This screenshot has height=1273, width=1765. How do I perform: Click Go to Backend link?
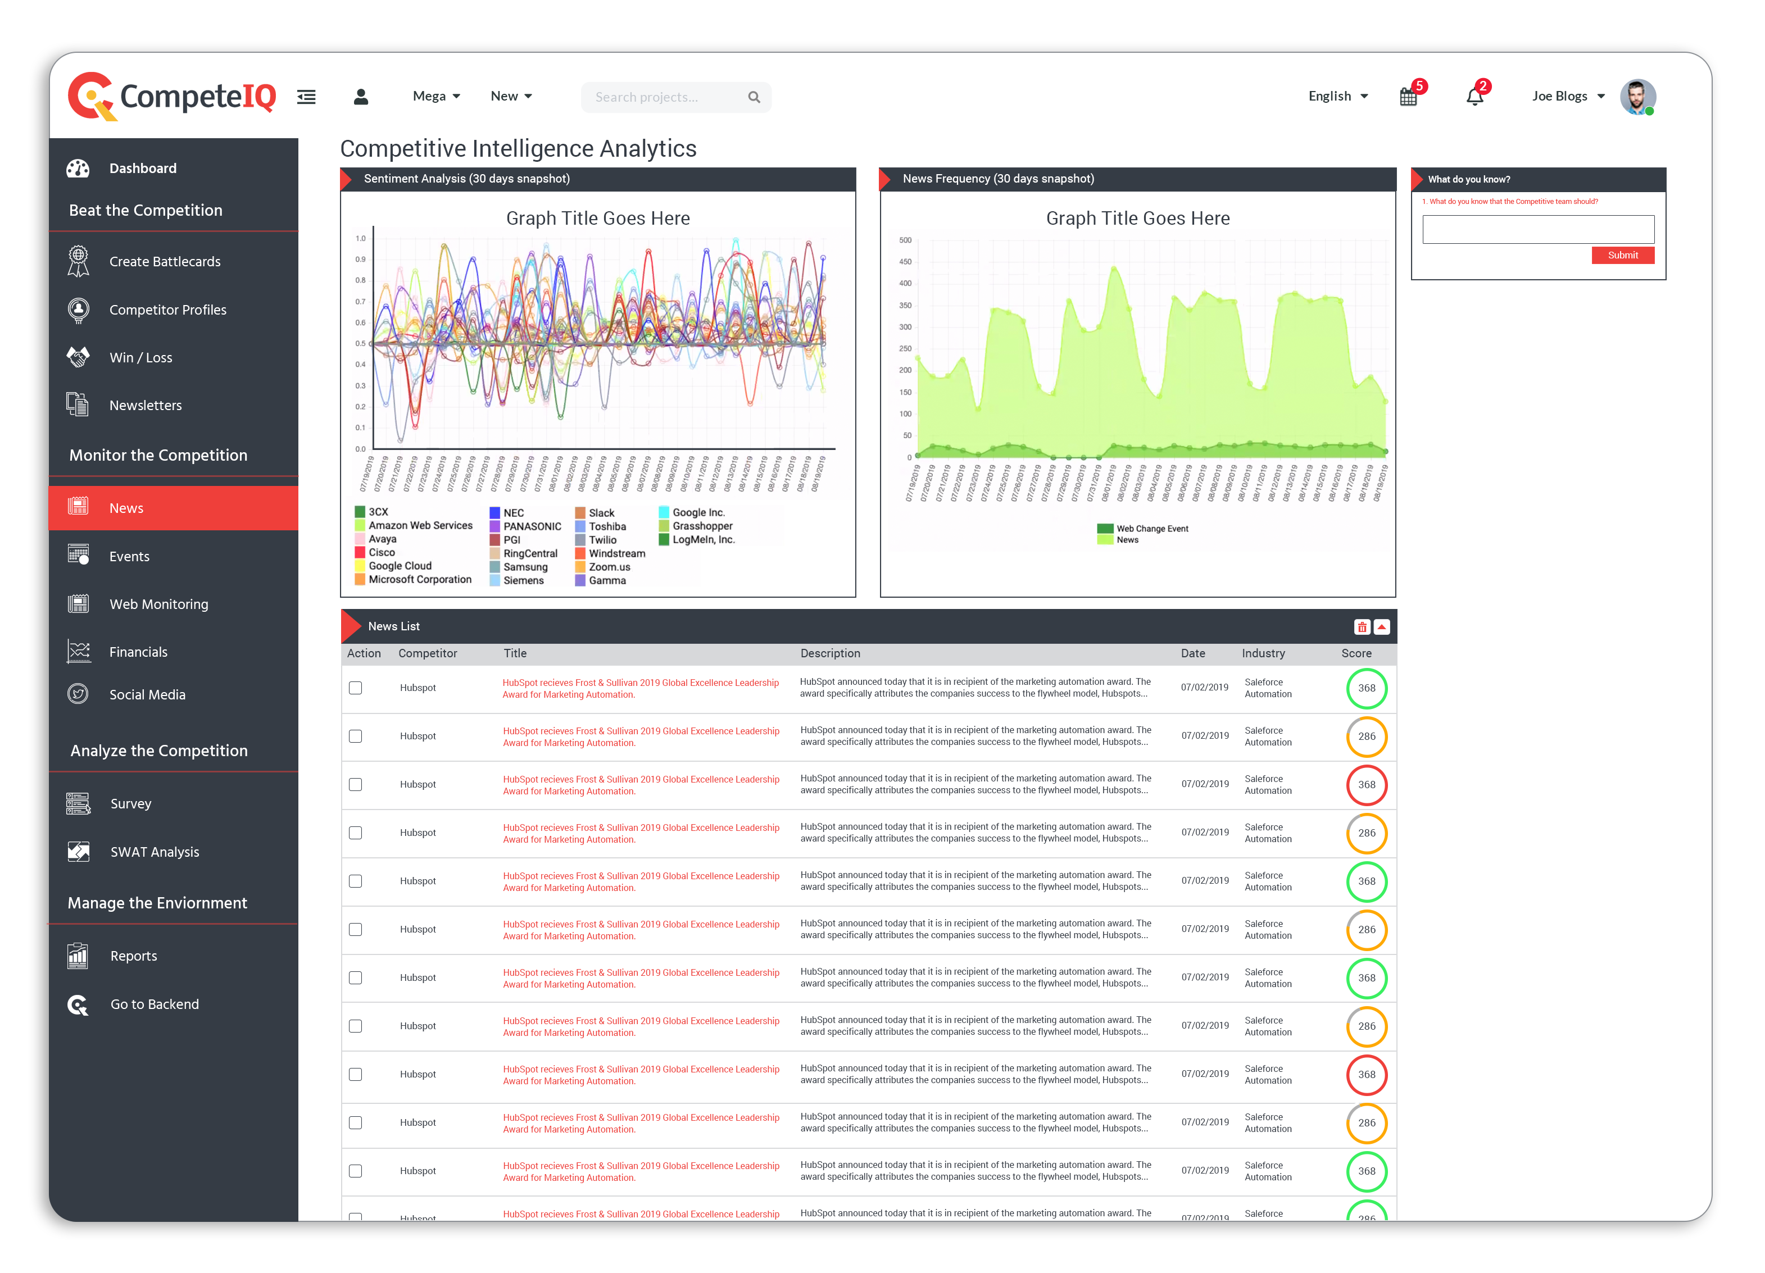pos(155,1004)
